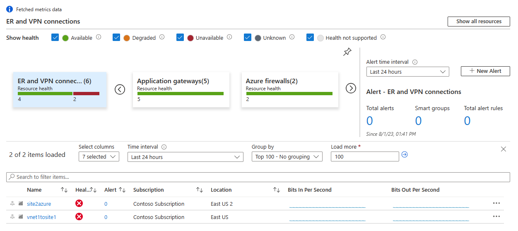Viewport: 518px width, 231px height.
Task: Select the Application gateways tile
Action: pos(181,90)
